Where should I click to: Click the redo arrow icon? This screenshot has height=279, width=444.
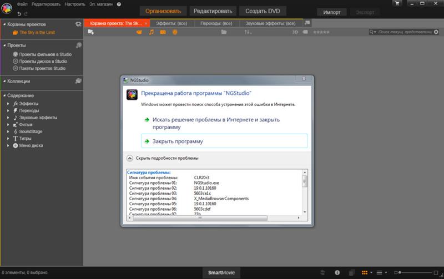tap(26, 13)
